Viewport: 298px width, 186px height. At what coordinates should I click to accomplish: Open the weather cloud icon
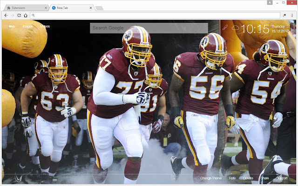235,28
